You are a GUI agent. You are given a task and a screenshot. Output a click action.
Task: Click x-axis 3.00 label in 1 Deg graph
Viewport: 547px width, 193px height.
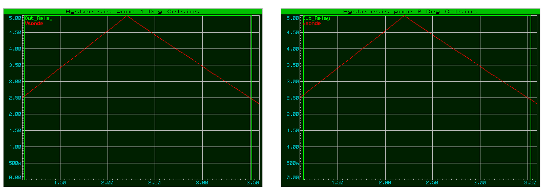[202, 183]
